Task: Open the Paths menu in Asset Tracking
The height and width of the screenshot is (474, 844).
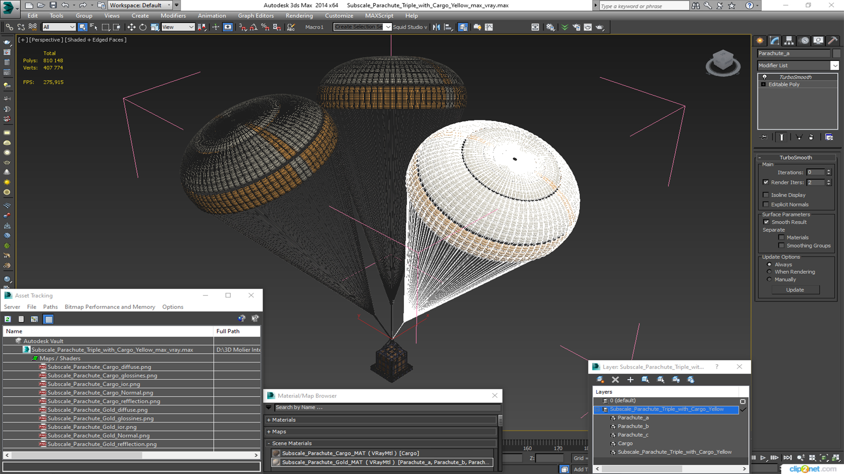Action: coord(50,307)
